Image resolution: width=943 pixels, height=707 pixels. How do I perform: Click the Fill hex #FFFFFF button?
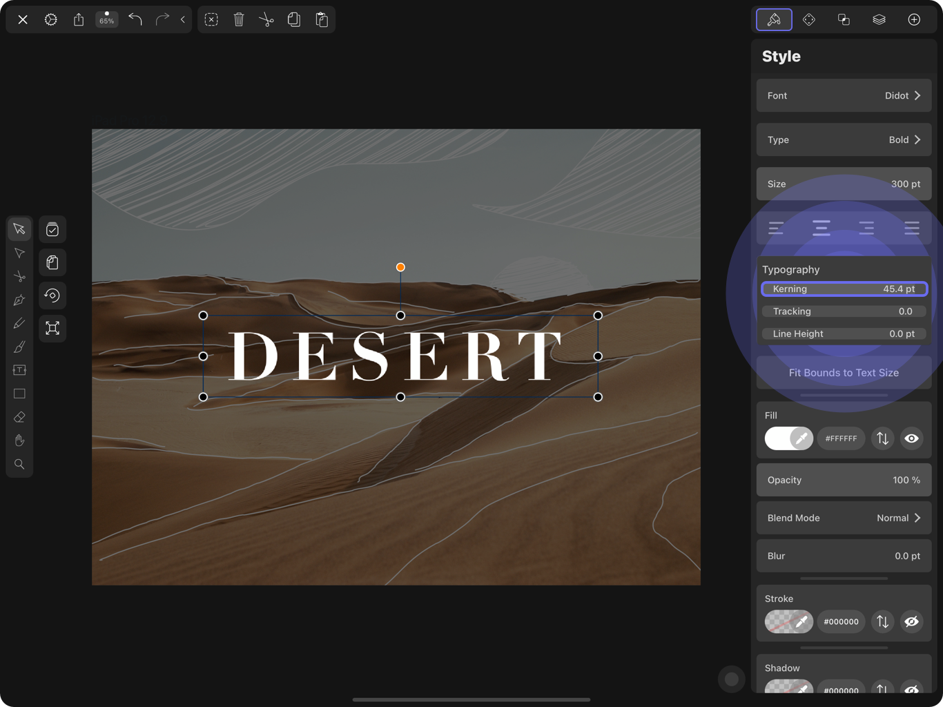pyautogui.click(x=841, y=438)
